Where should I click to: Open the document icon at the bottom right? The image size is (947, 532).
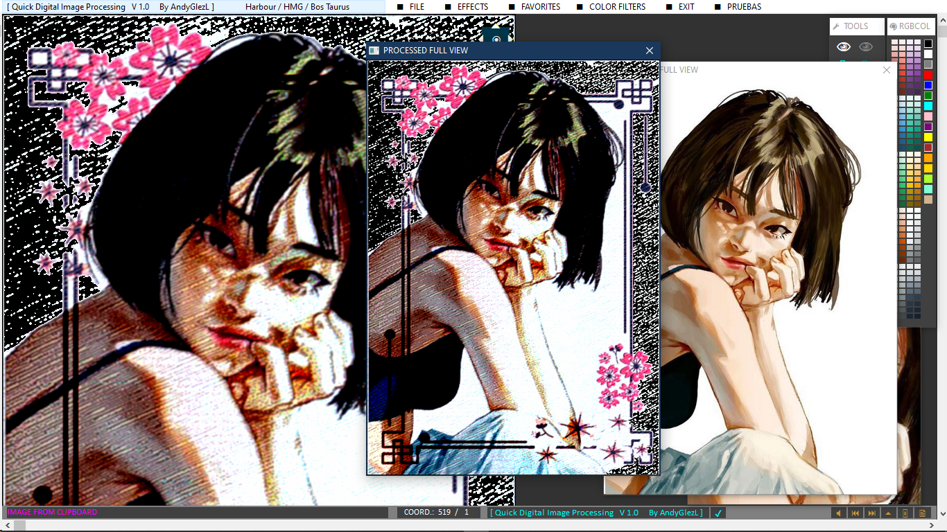(922, 513)
